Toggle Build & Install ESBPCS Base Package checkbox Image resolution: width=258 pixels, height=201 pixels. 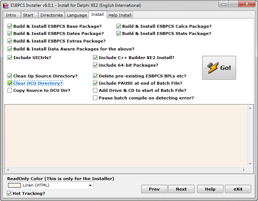pyautogui.click(x=10, y=26)
